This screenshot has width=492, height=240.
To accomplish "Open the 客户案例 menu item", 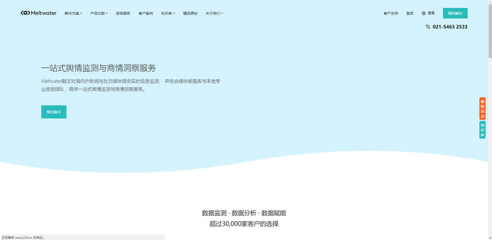I will coord(146,13).
